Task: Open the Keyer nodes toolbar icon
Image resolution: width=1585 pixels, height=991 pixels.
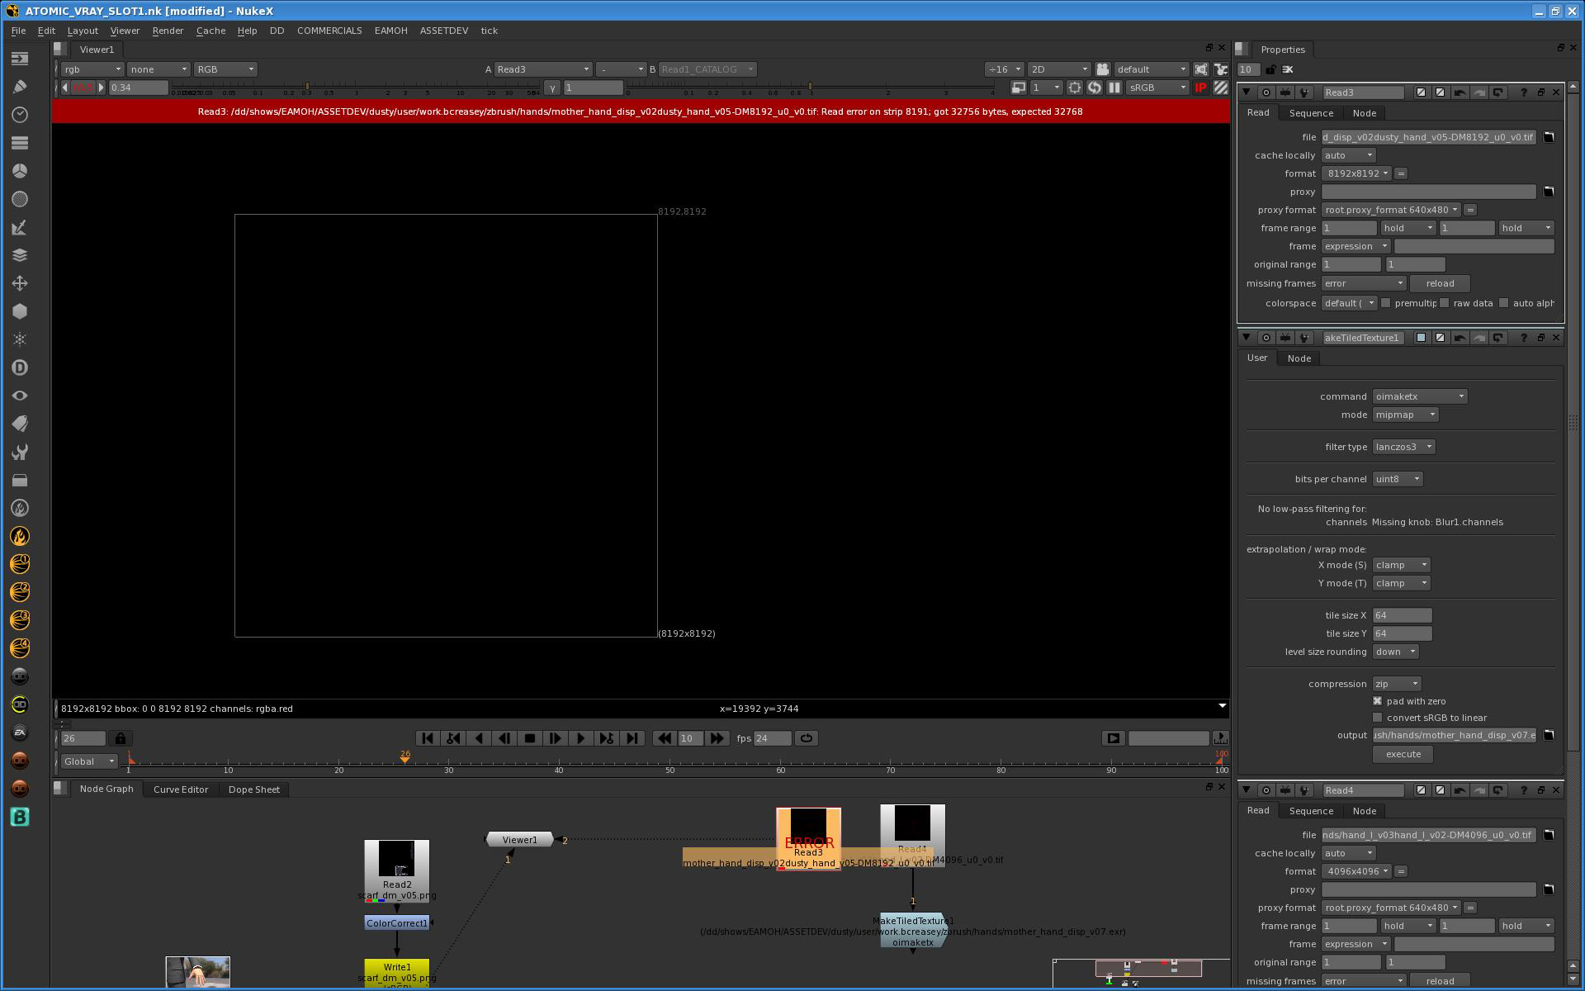Action: tap(20, 227)
